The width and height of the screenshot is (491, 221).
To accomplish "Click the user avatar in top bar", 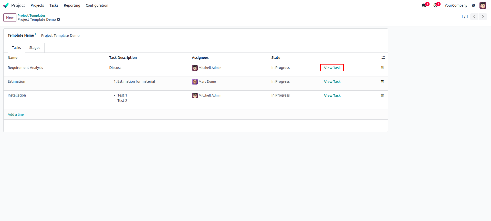I will 483,5.
